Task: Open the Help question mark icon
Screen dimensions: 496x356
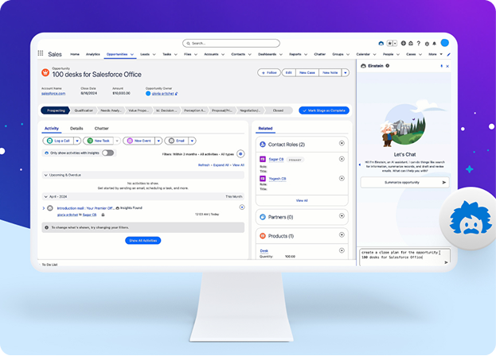Action: (x=419, y=44)
